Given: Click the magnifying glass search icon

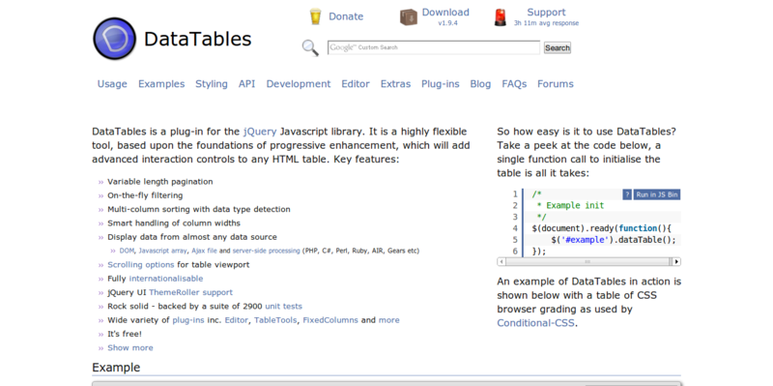Looking at the screenshot, I should (310, 47).
